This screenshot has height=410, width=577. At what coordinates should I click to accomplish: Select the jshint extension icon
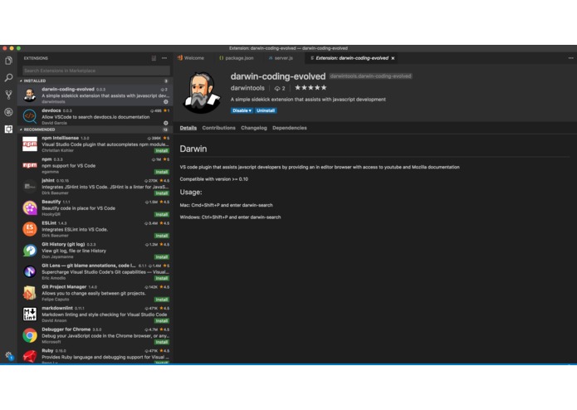coord(30,187)
